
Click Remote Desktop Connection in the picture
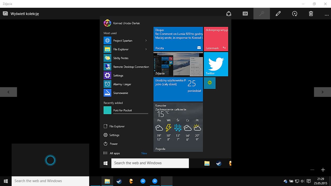(126, 67)
